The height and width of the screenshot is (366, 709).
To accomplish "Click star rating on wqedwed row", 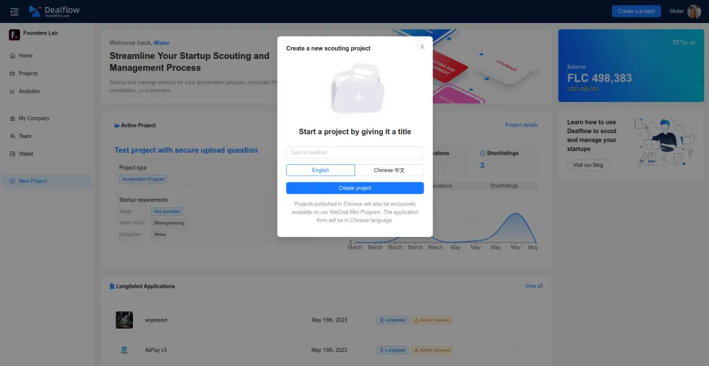I will (x=518, y=320).
